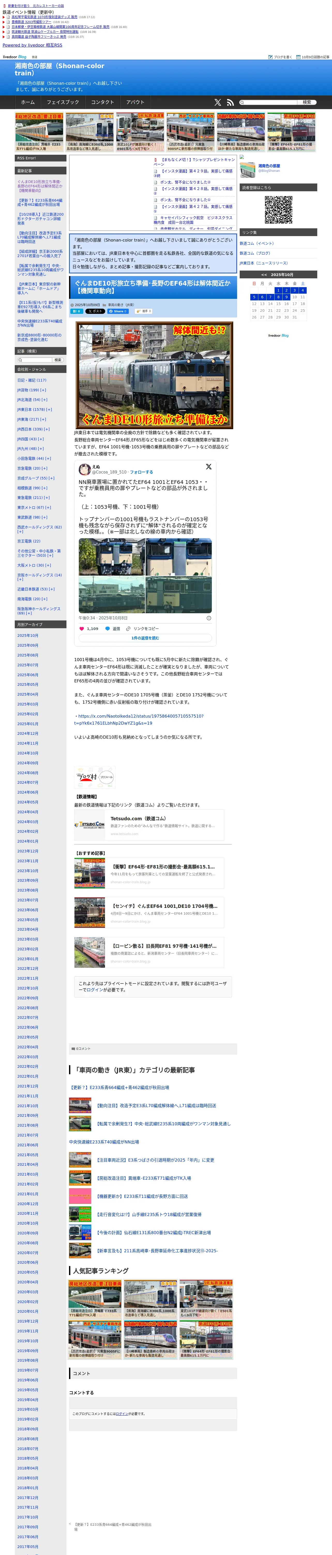The image size is (332, 1555).
Task: Open the RSS feed icon in the header
Action: coord(230,103)
